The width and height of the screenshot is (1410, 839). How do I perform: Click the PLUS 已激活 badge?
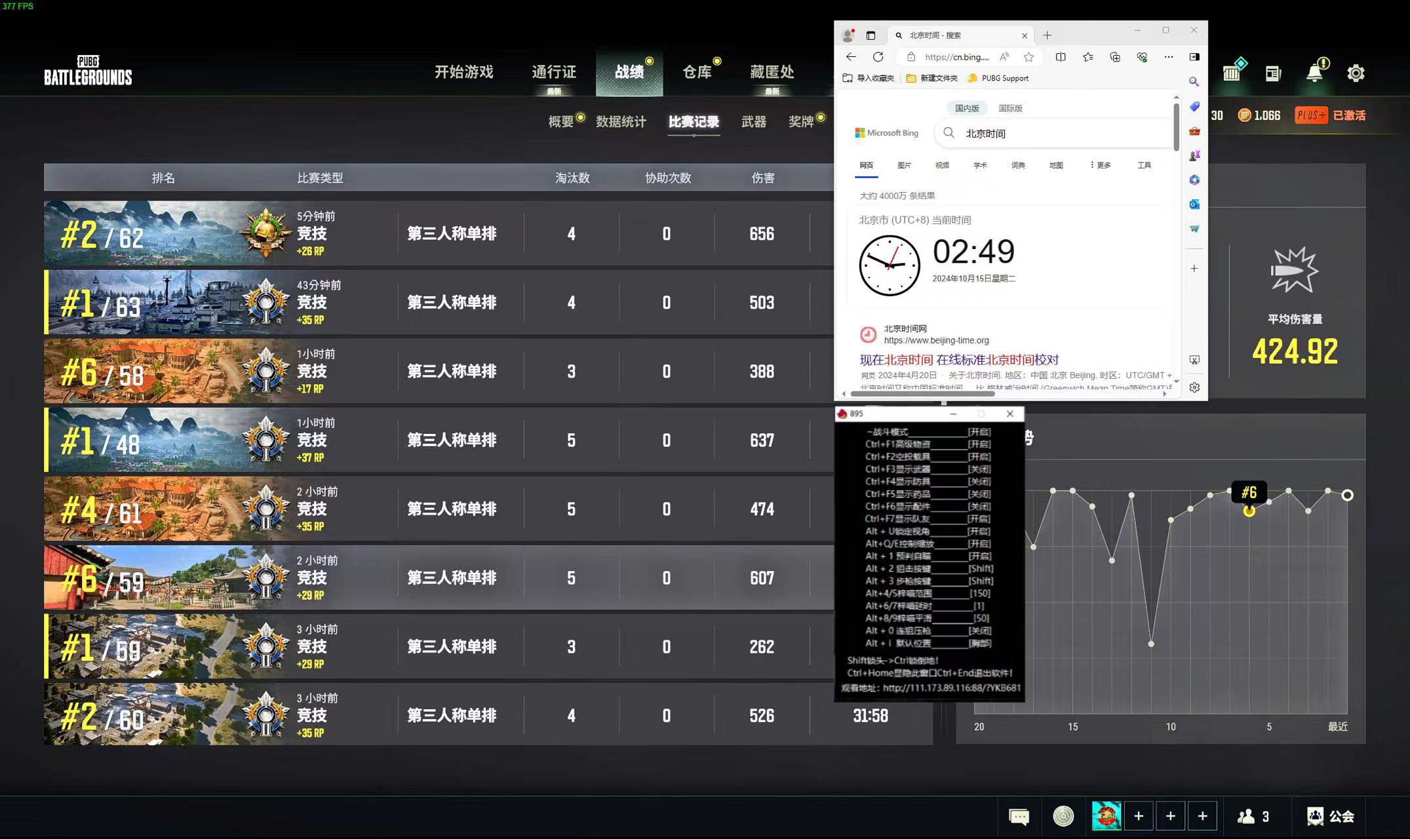pyautogui.click(x=1331, y=115)
